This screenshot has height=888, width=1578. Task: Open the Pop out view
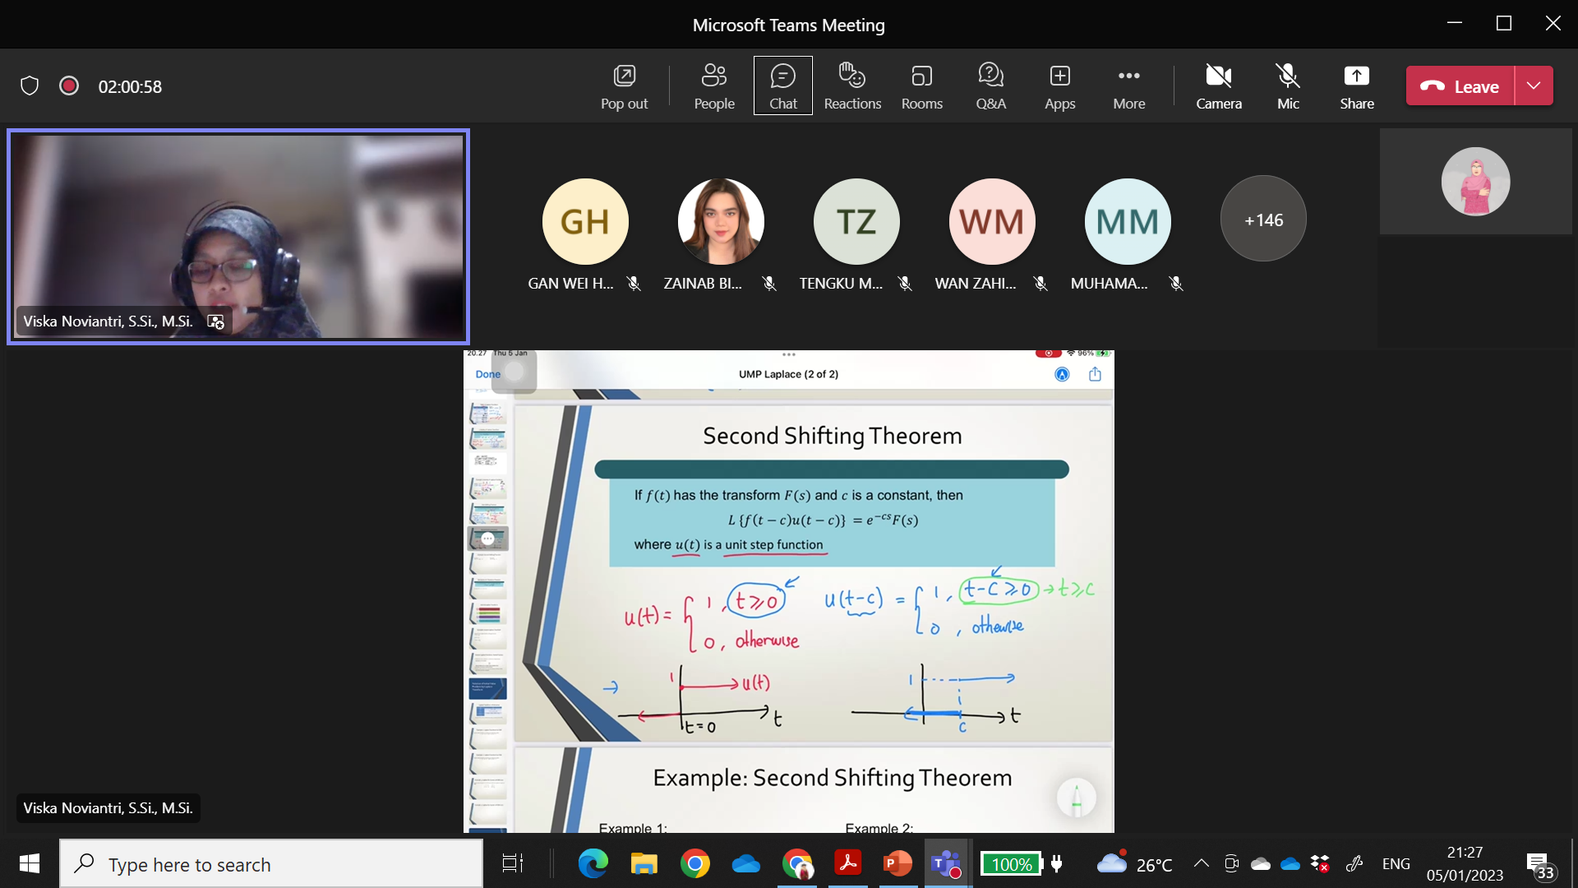tap(624, 86)
